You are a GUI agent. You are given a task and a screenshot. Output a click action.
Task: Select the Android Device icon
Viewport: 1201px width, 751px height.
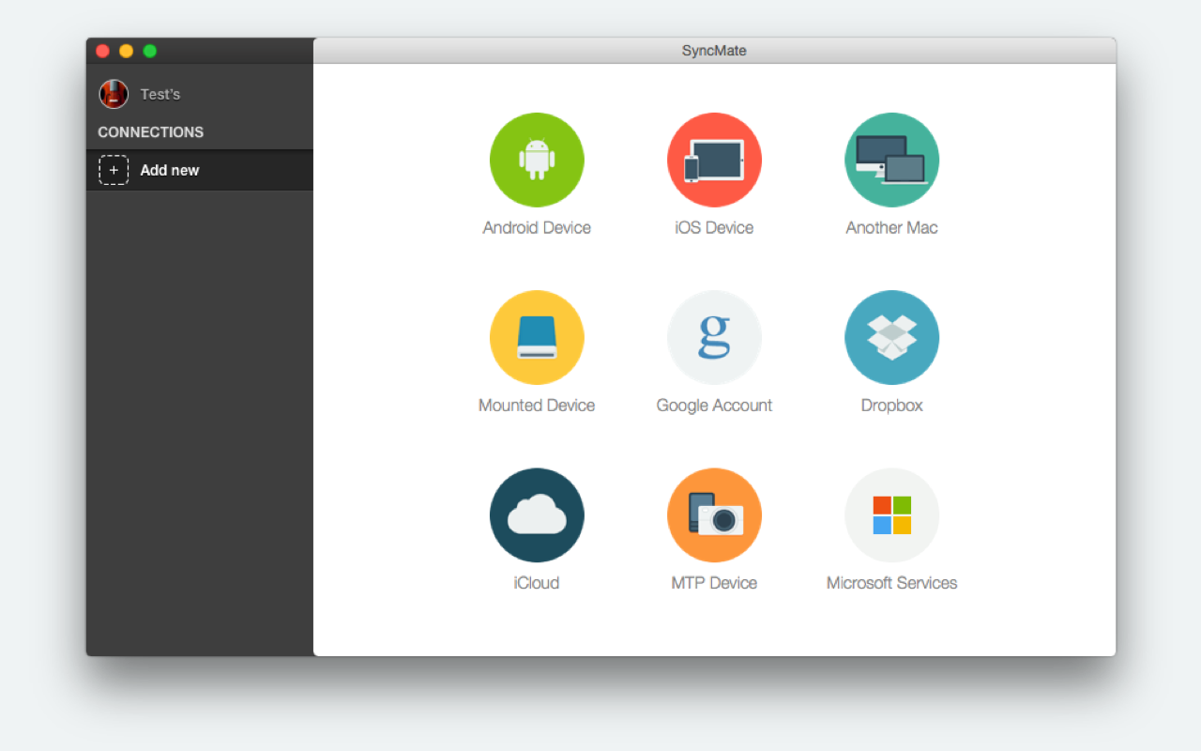tap(537, 160)
